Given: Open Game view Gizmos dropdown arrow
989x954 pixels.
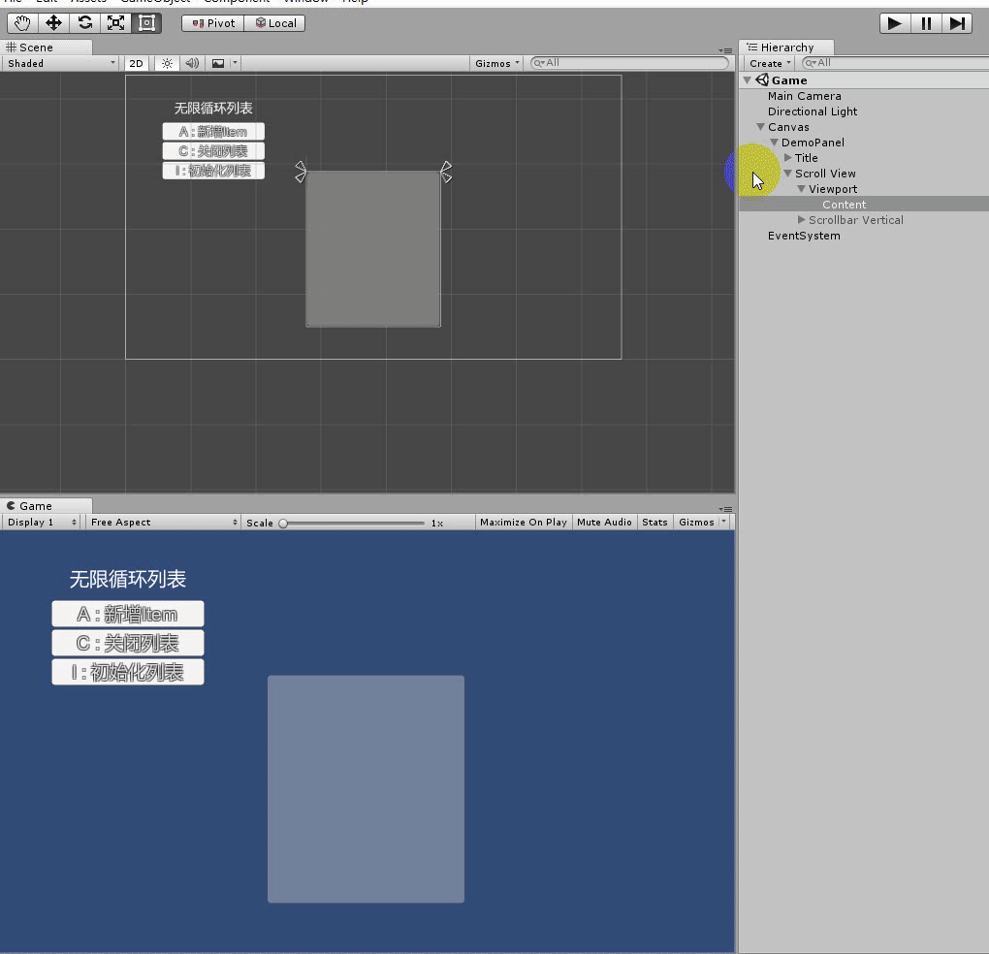Looking at the screenshot, I should [724, 523].
